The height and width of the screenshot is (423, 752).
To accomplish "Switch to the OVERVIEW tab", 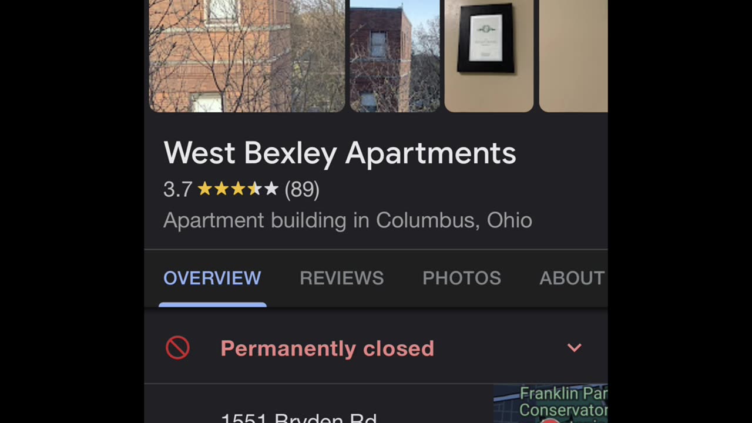I will [212, 278].
